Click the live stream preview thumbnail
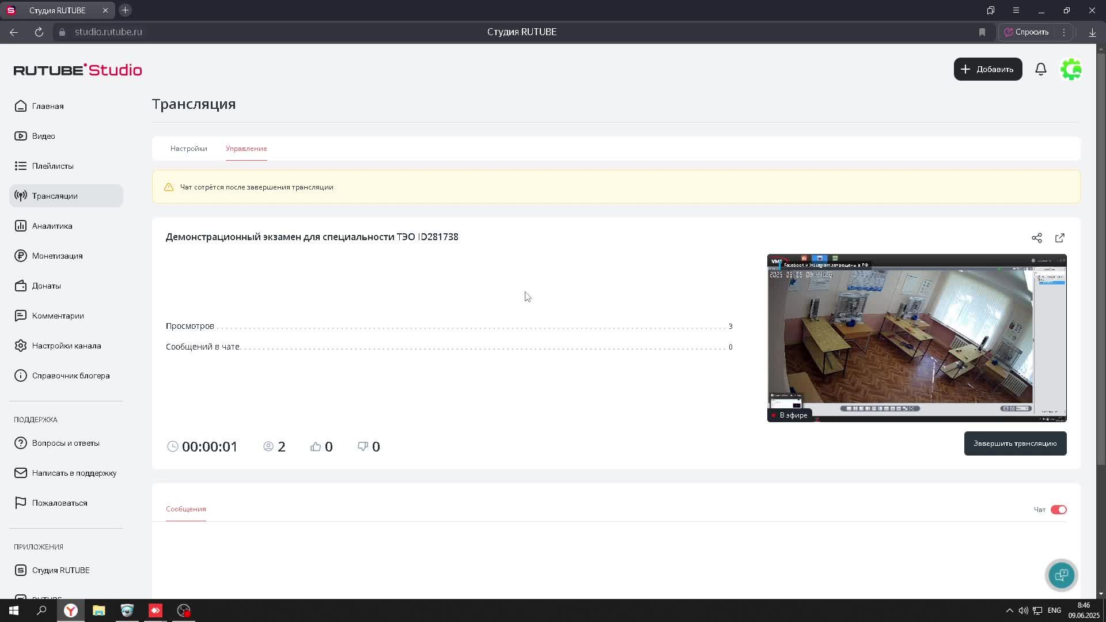The height and width of the screenshot is (622, 1106). 917,338
